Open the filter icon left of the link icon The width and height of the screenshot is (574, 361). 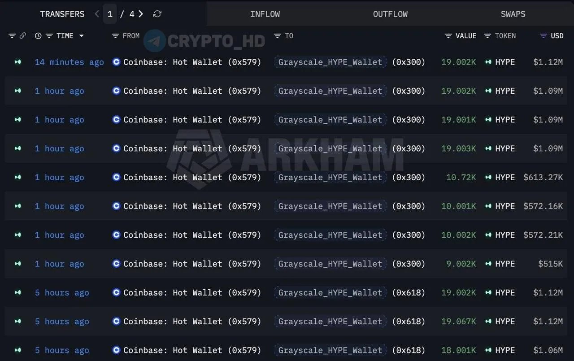click(12, 36)
